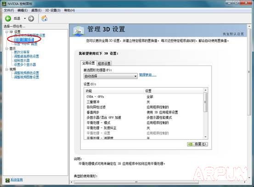
Task: Click the 管理 3D 设置 header icon
Action: (79, 31)
